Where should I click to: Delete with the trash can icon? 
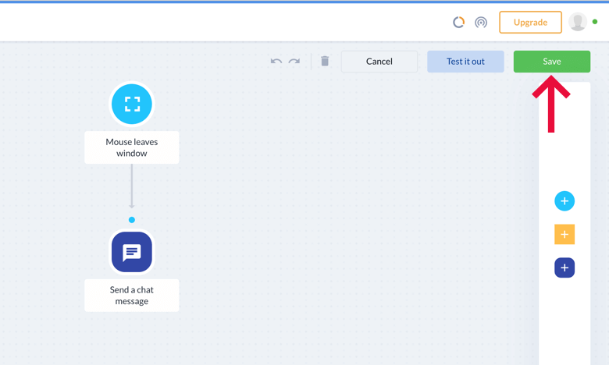(x=325, y=61)
